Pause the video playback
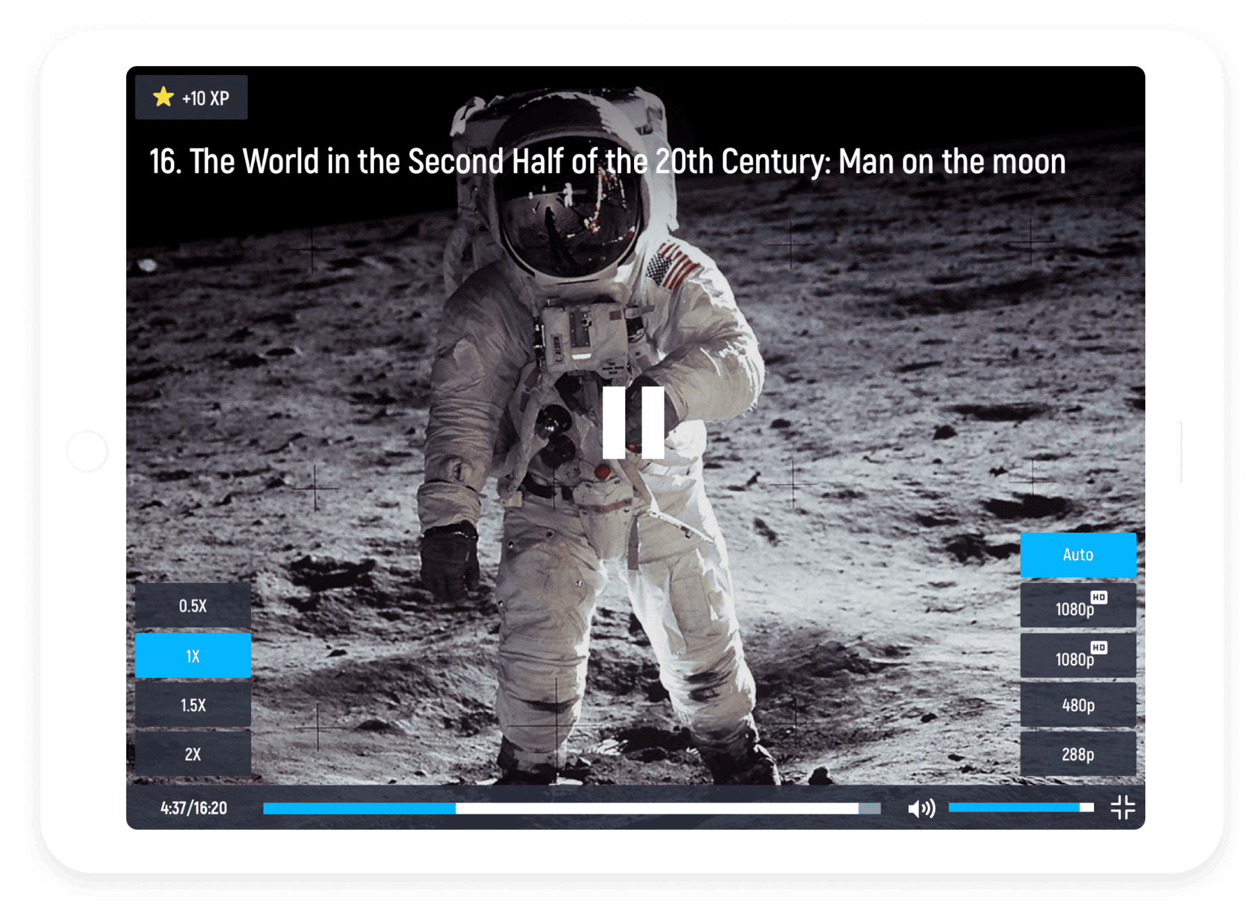Image resolution: width=1256 pixels, height=911 pixels. tap(632, 422)
